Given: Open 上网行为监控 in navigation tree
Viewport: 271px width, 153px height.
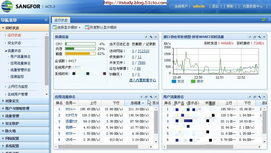Looking at the screenshot, I should (x=18, y=87).
